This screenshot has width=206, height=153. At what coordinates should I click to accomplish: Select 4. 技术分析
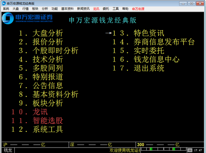(41, 59)
